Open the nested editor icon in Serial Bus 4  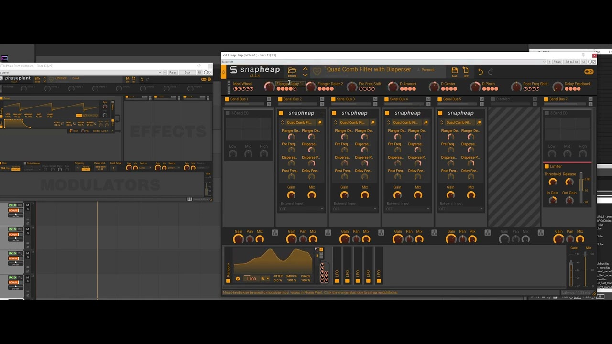coord(426,123)
